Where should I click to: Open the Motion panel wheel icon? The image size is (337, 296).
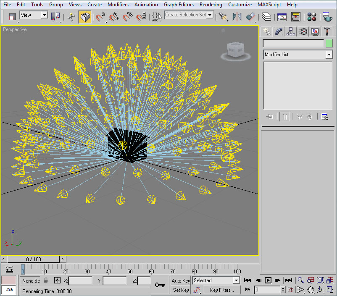303,31
